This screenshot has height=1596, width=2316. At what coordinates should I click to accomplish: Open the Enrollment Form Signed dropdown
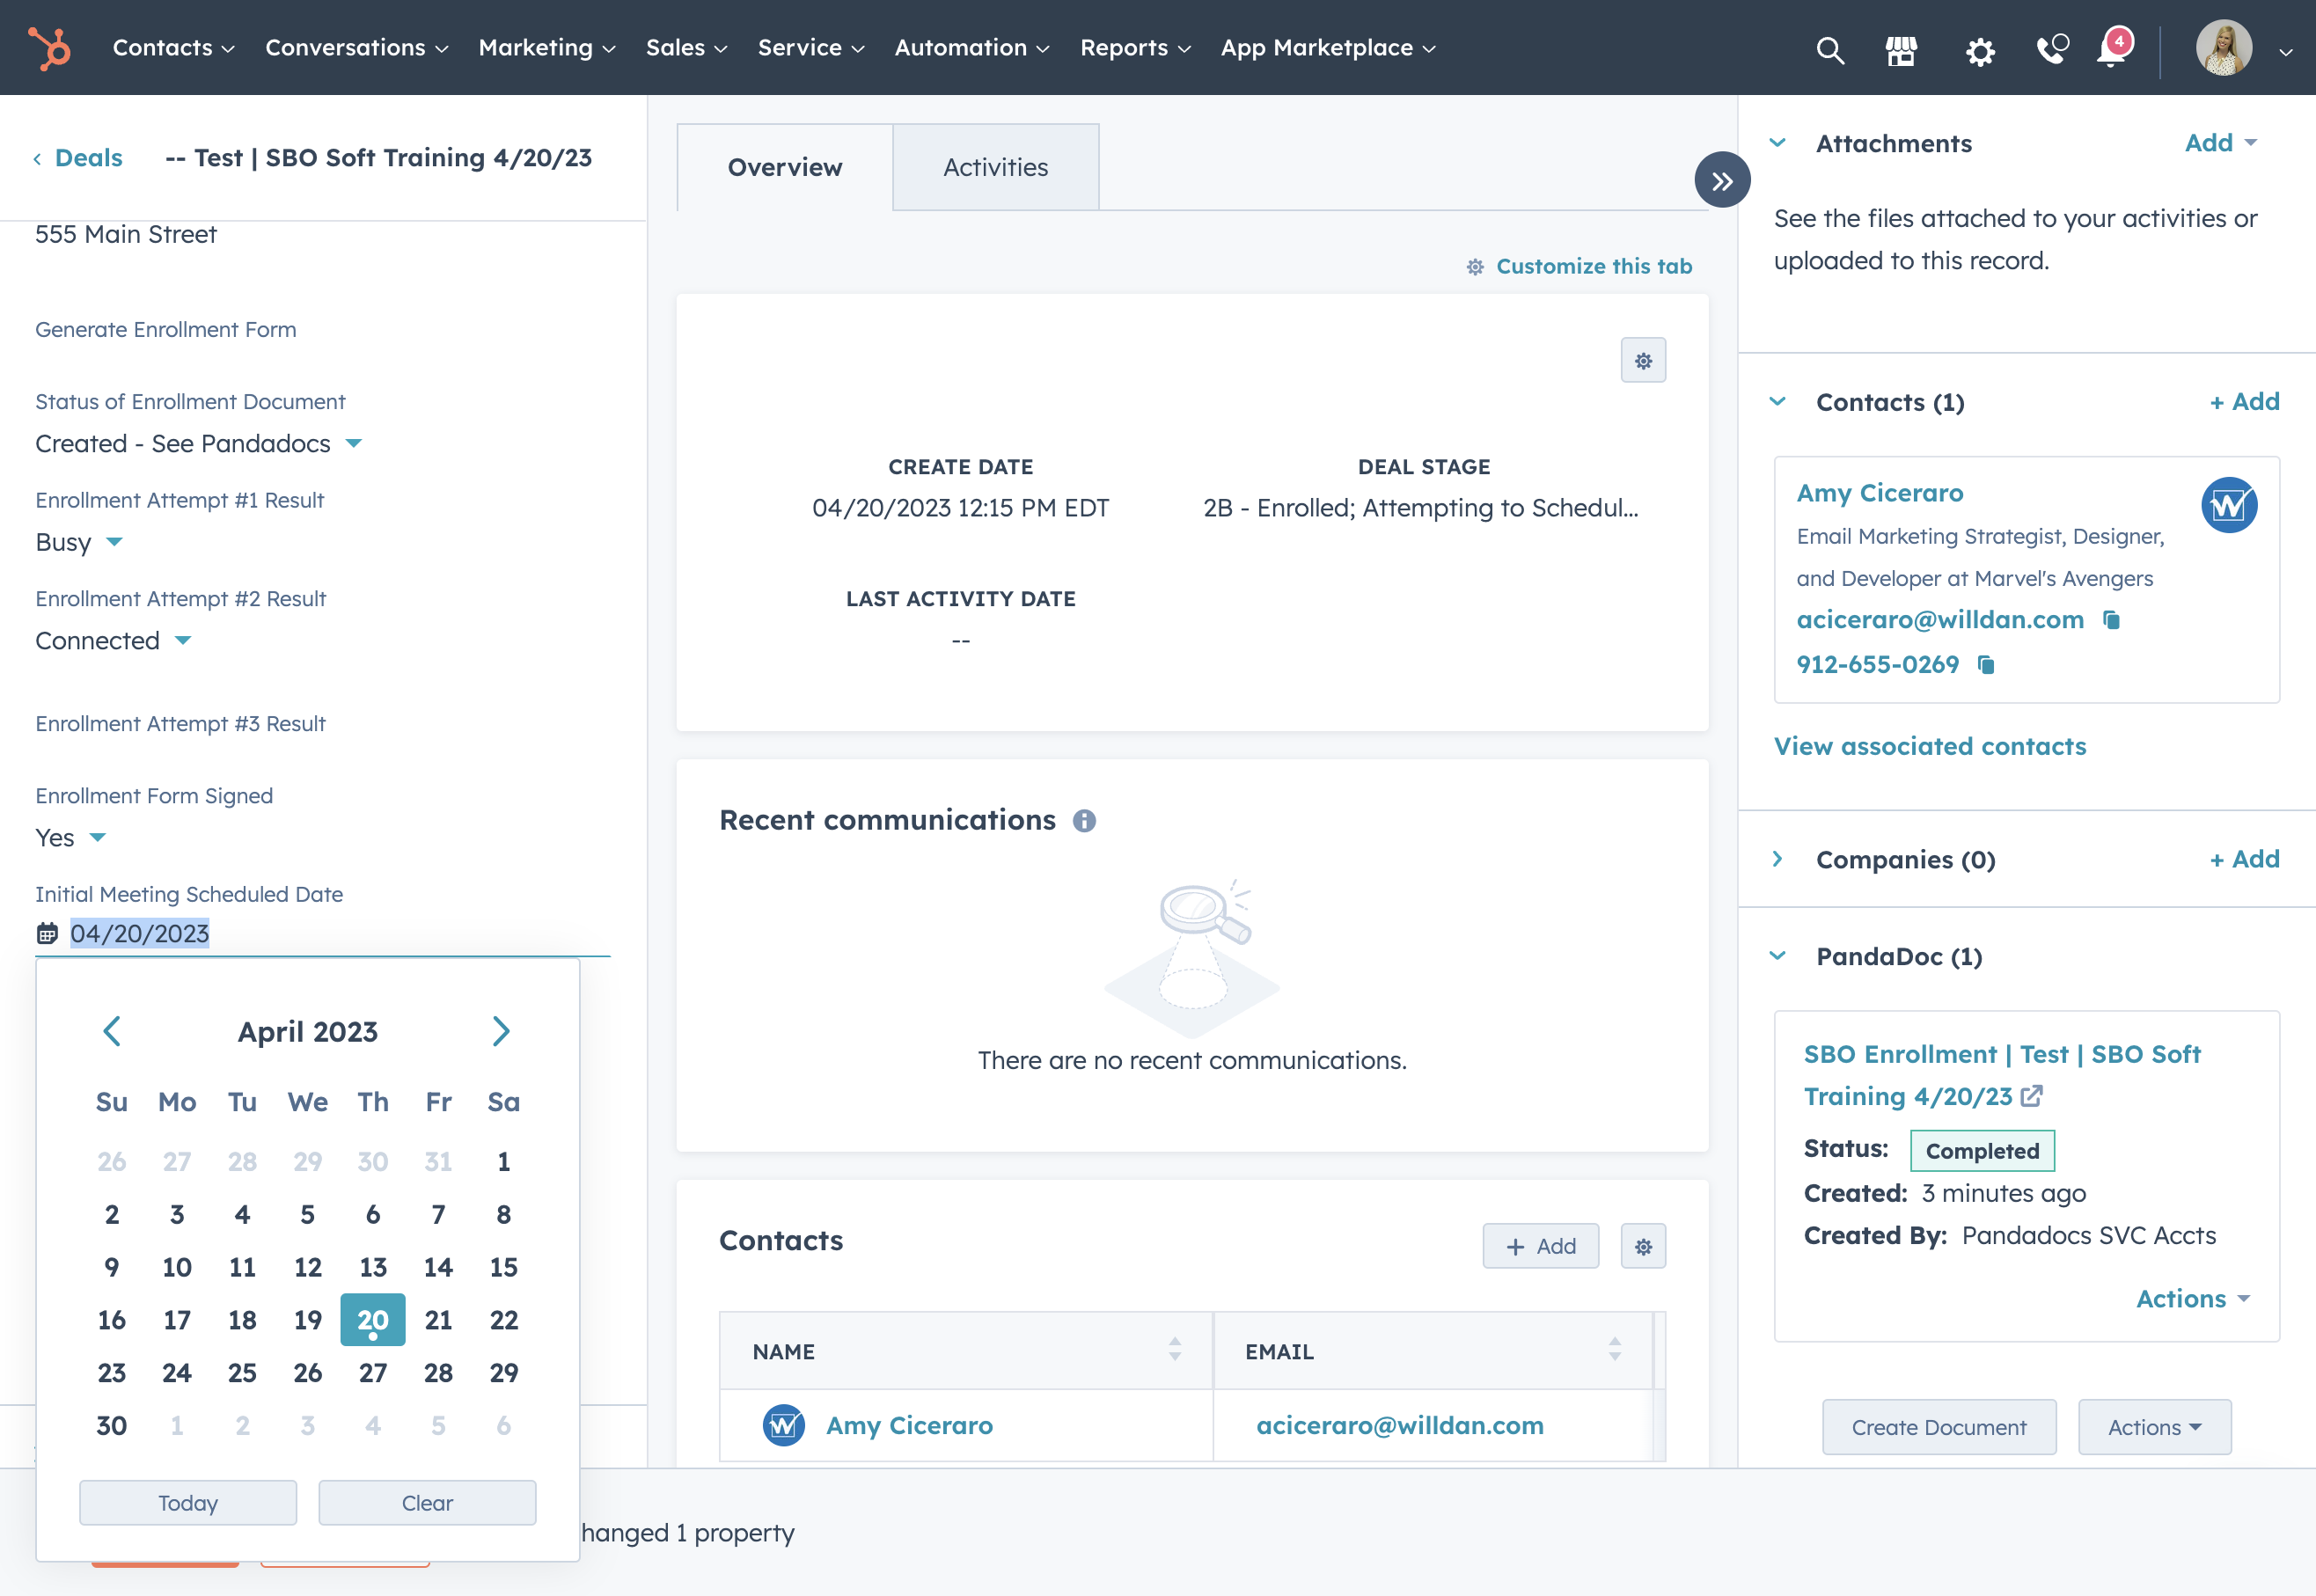tap(70, 838)
